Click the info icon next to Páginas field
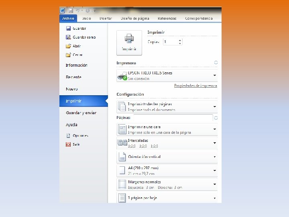The width and height of the screenshot is (289, 217). point(216,118)
